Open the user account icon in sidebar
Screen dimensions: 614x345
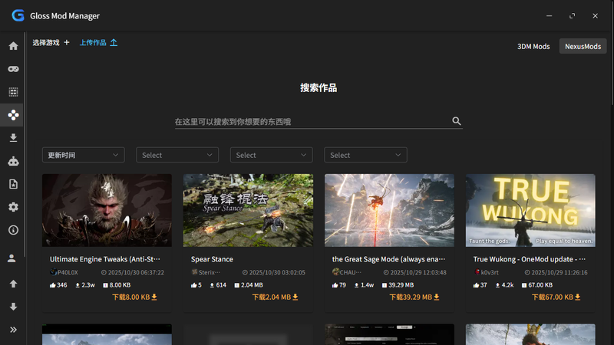pyautogui.click(x=12, y=258)
